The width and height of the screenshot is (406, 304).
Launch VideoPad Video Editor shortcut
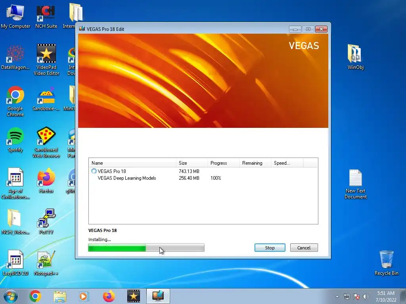point(46,60)
